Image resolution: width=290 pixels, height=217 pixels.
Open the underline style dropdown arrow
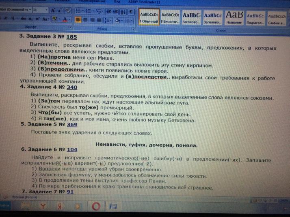coord(17,19)
